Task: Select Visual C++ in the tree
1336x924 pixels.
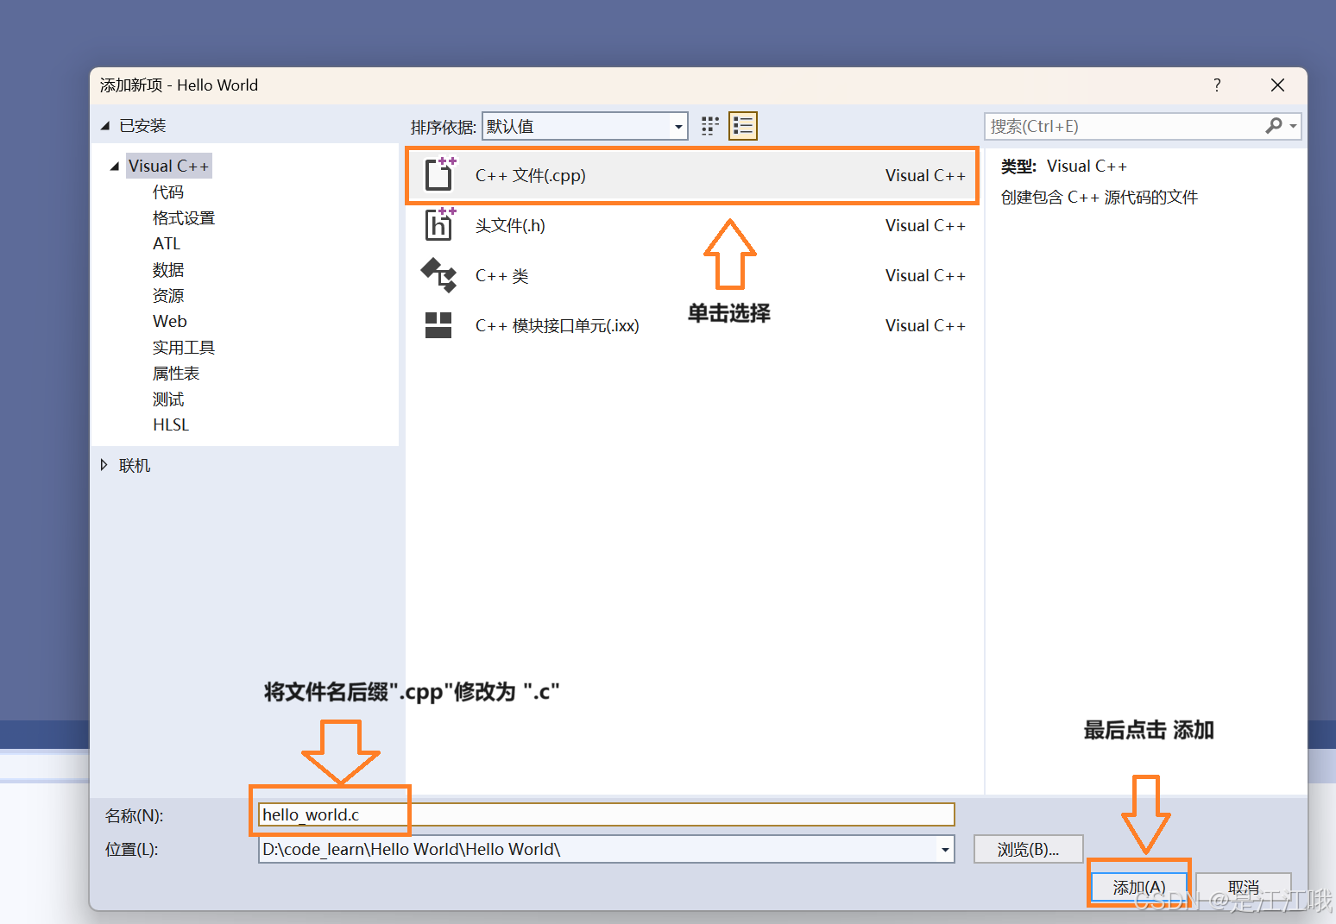Action: 168,166
